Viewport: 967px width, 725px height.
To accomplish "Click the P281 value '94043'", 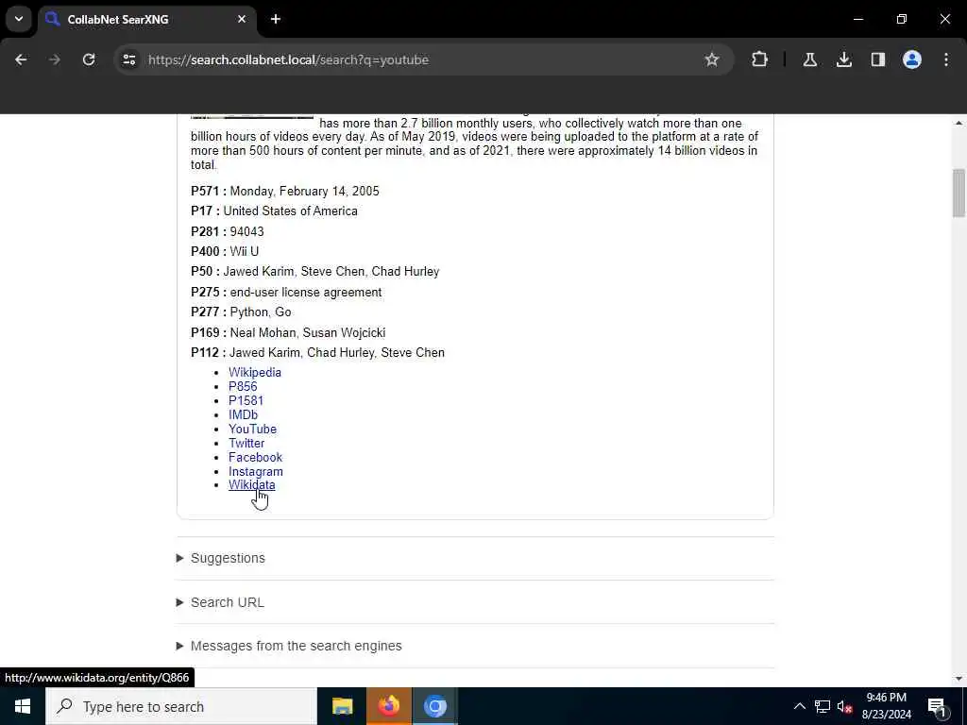I will 246,232.
